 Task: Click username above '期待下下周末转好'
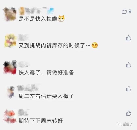(x=23, y=112)
